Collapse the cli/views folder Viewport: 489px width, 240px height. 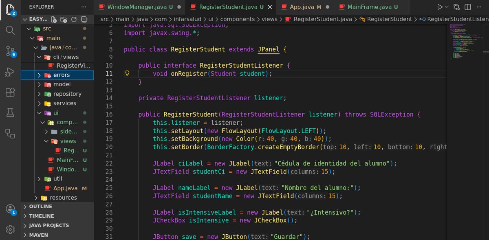57,57
